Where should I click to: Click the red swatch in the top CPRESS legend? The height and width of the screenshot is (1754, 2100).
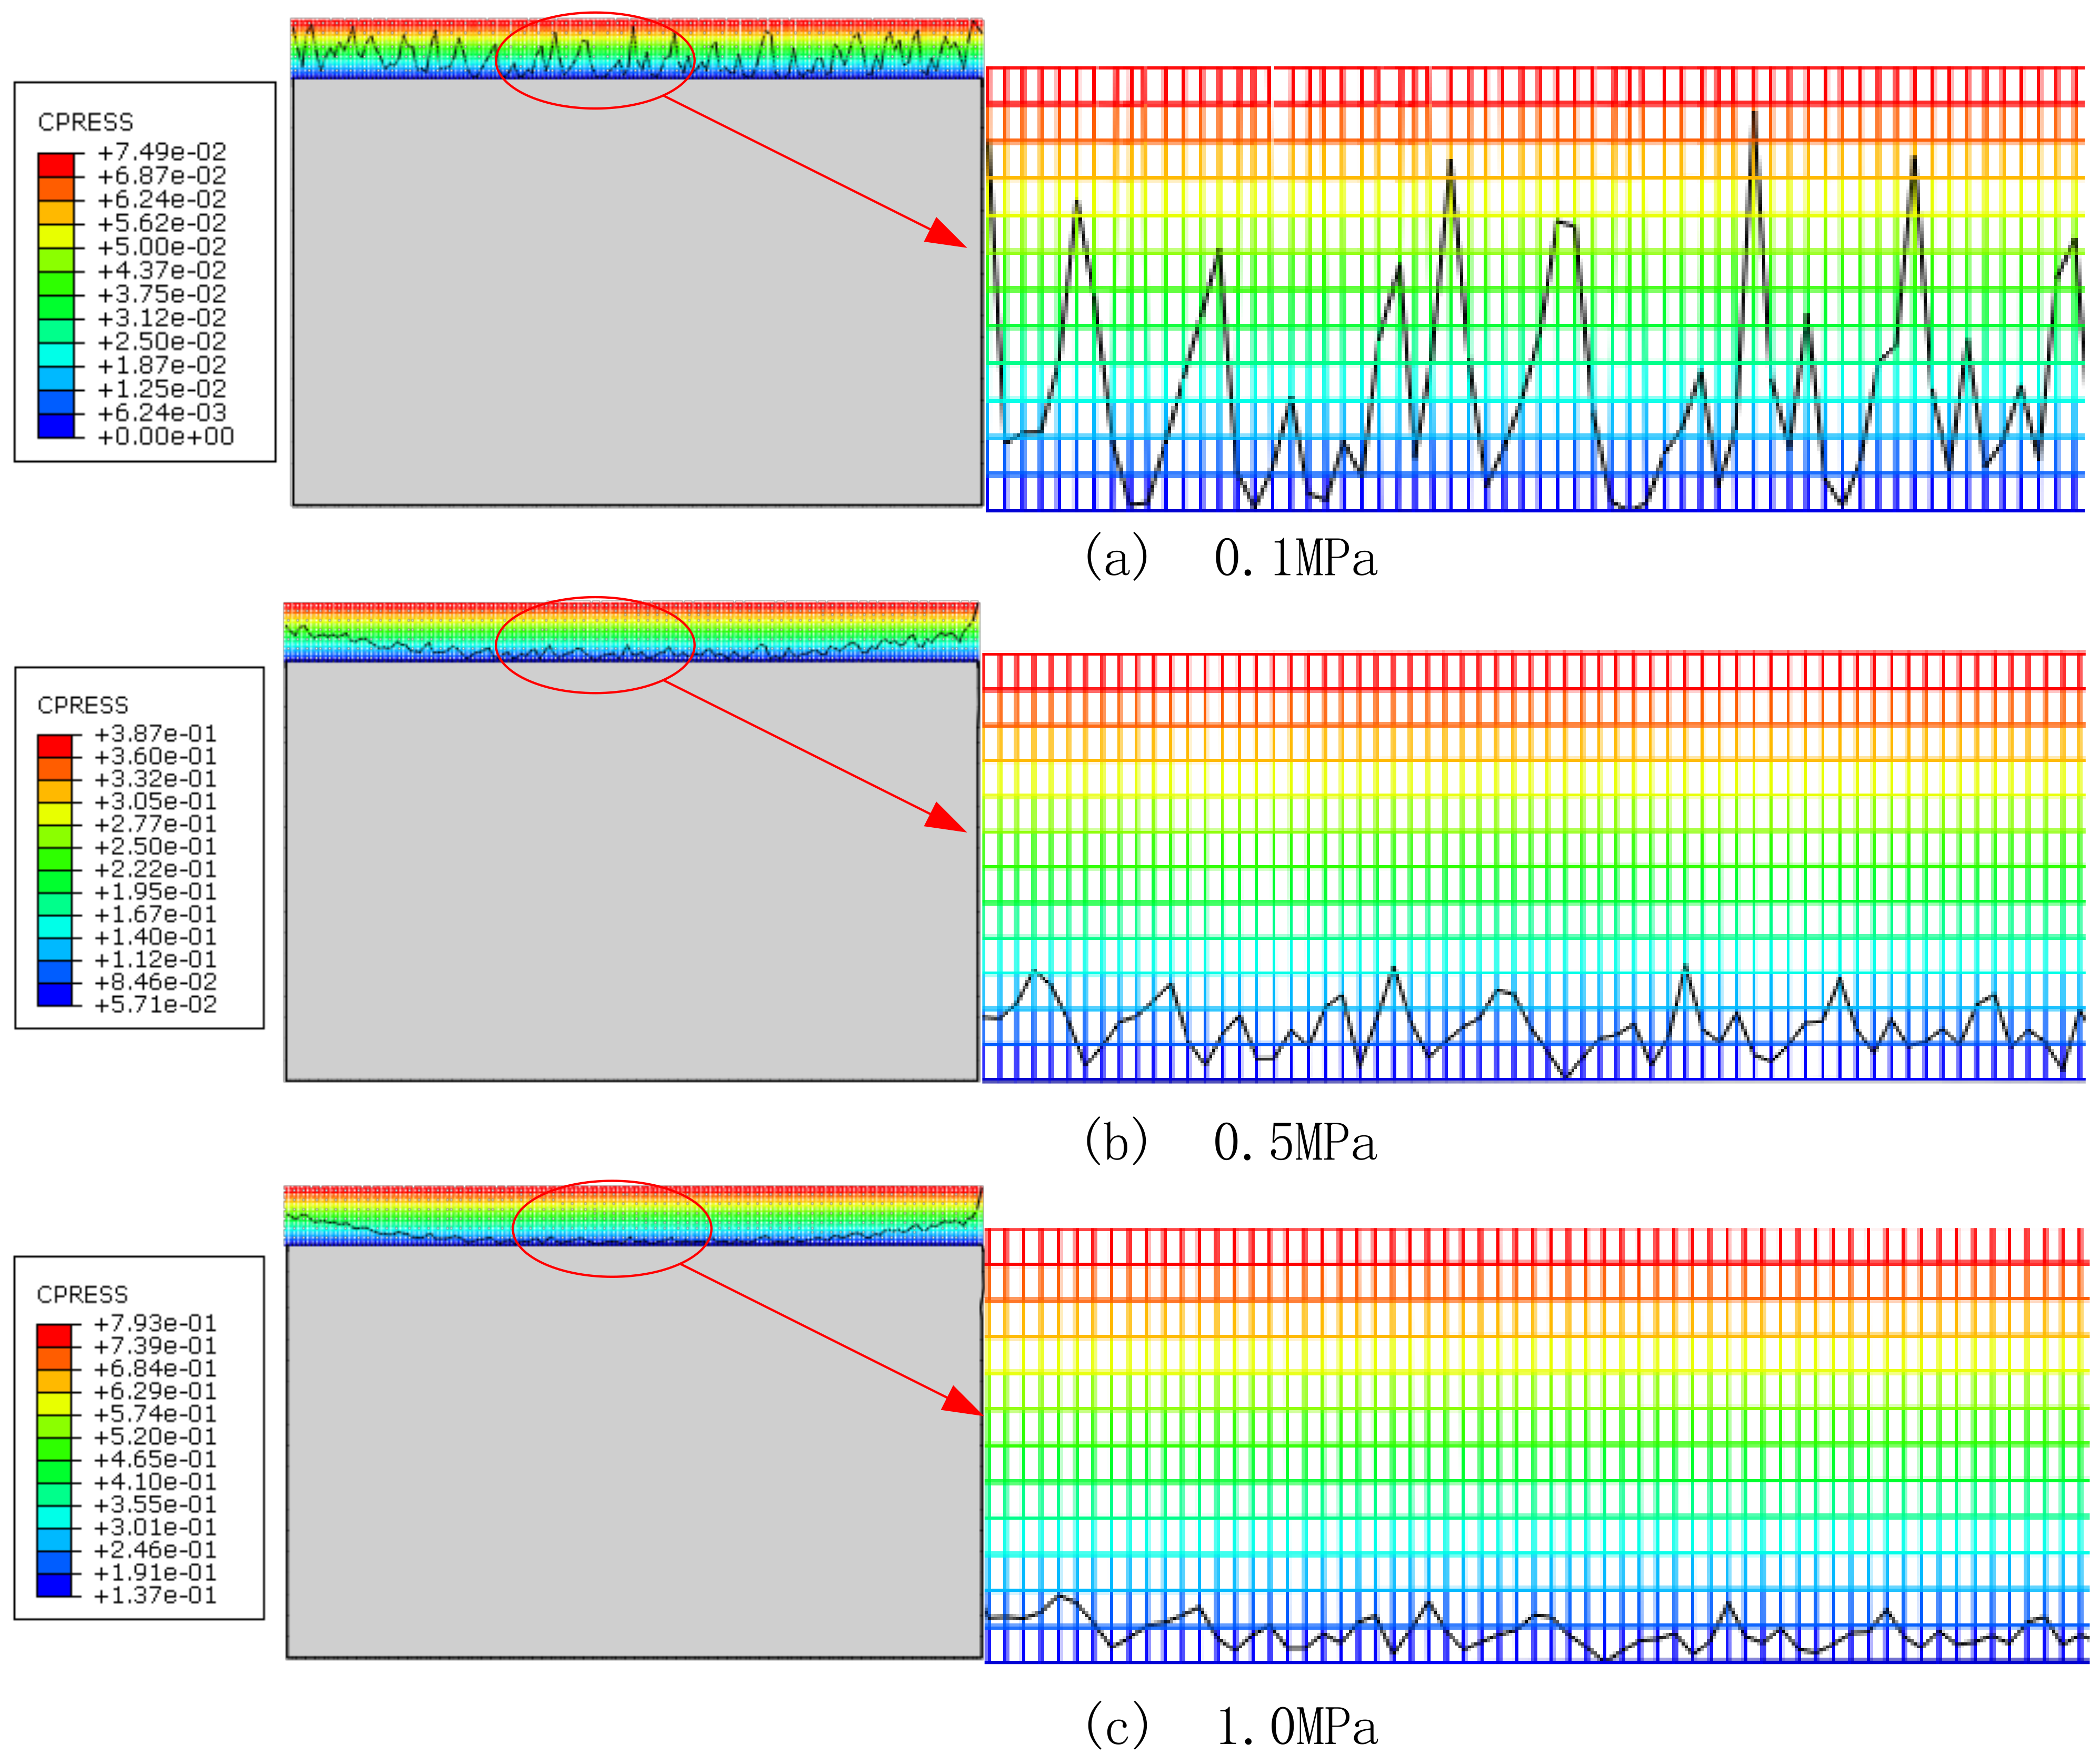click(55, 164)
